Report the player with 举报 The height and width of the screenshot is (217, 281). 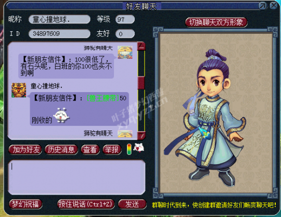pos(112,150)
